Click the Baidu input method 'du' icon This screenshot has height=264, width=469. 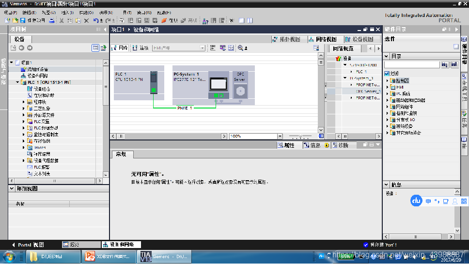click(x=416, y=201)
